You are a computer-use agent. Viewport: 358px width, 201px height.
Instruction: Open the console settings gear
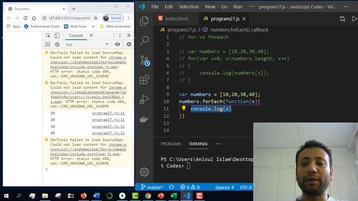click(x=129, y=44)
